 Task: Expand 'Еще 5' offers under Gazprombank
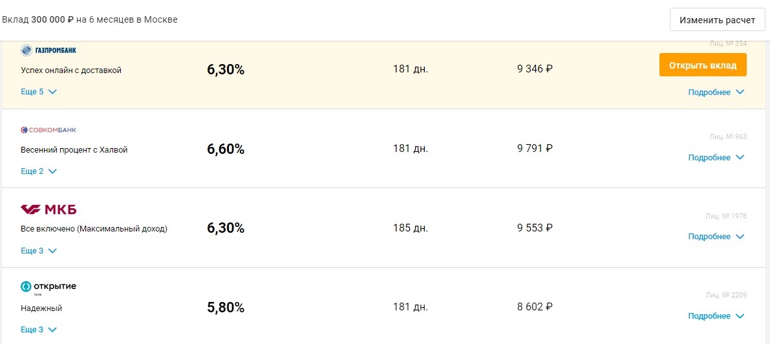click(x=39, y=92)
